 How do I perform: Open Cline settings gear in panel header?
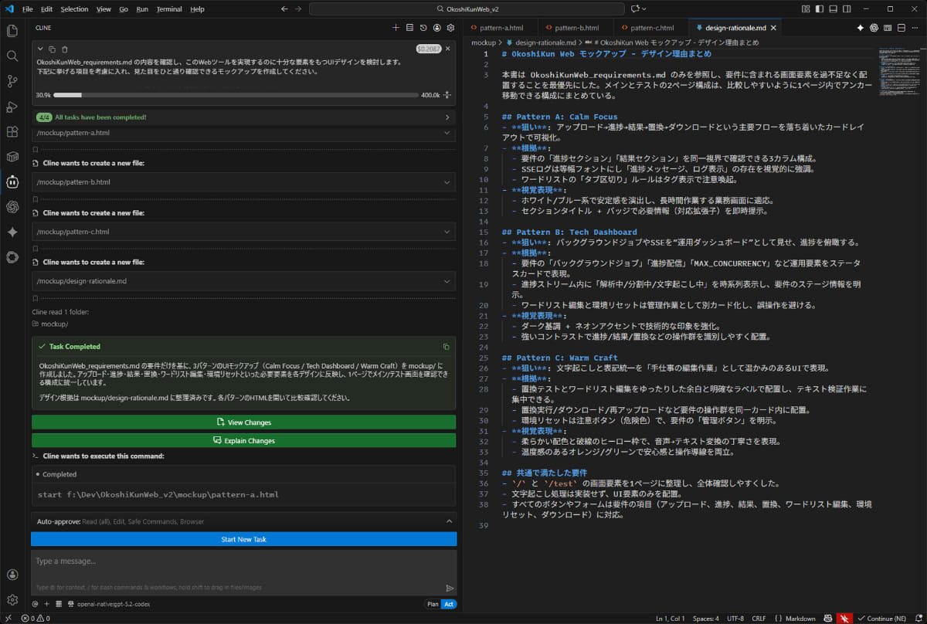point(450,27)
